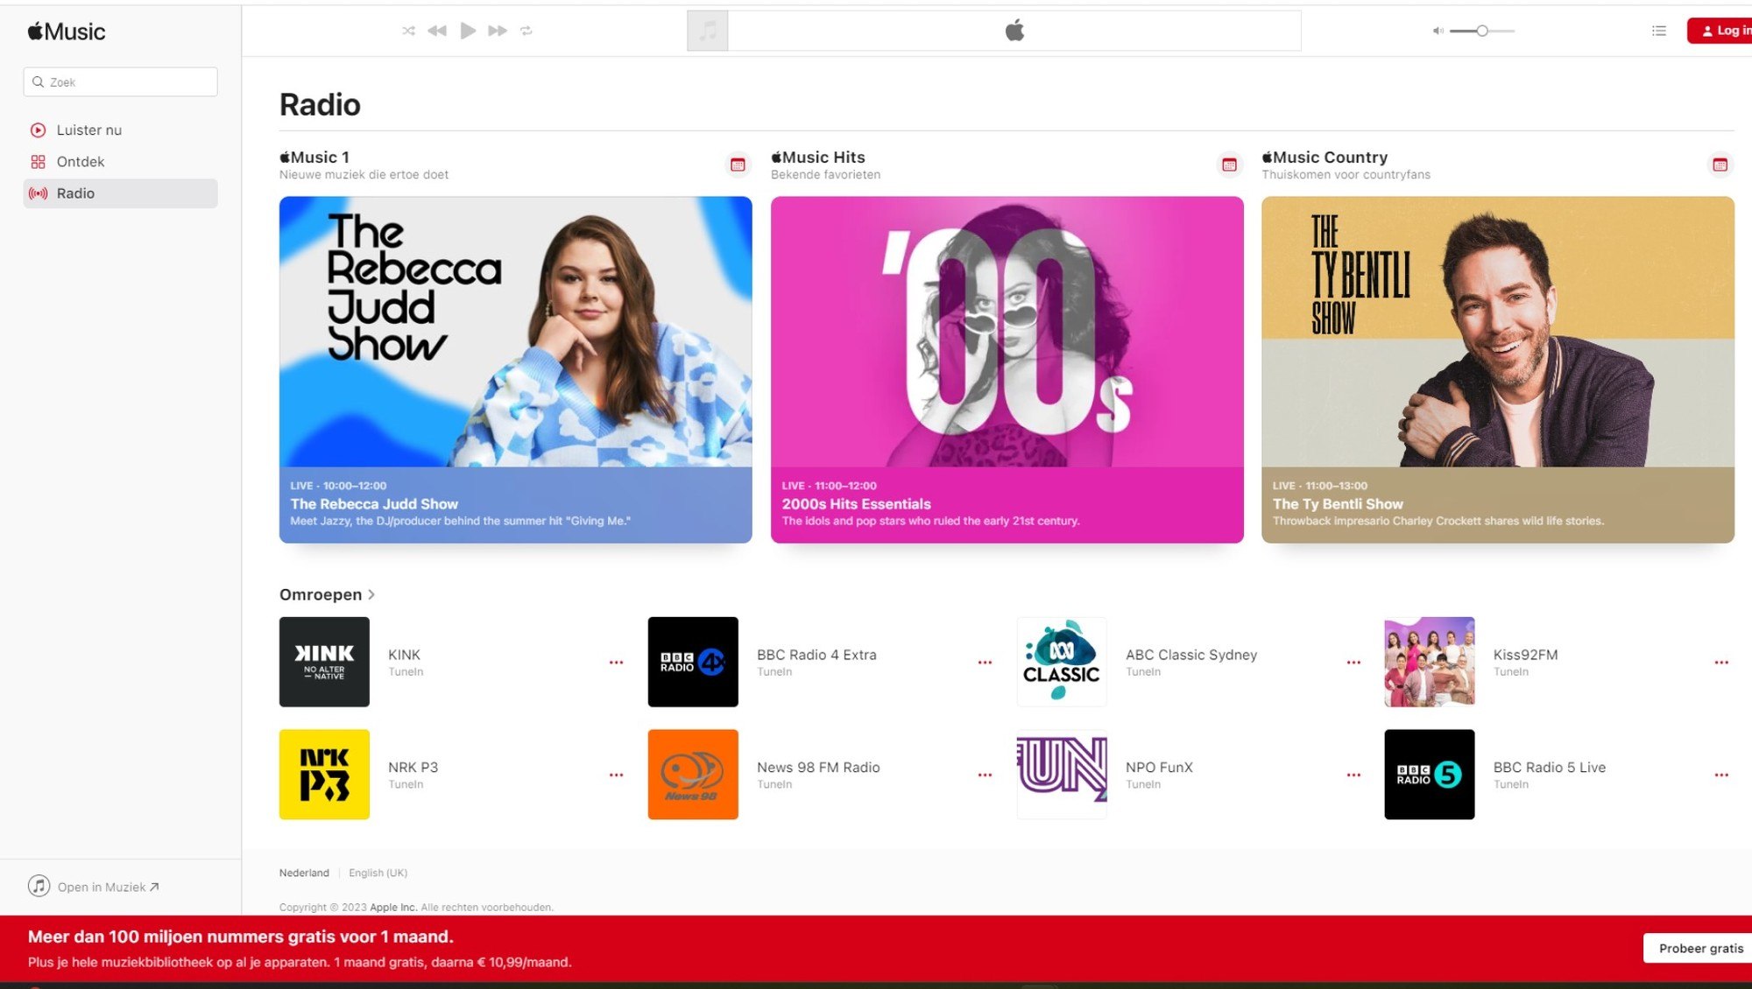Open the play queue list icon
1752x989 pixels.
(1659, 31)
